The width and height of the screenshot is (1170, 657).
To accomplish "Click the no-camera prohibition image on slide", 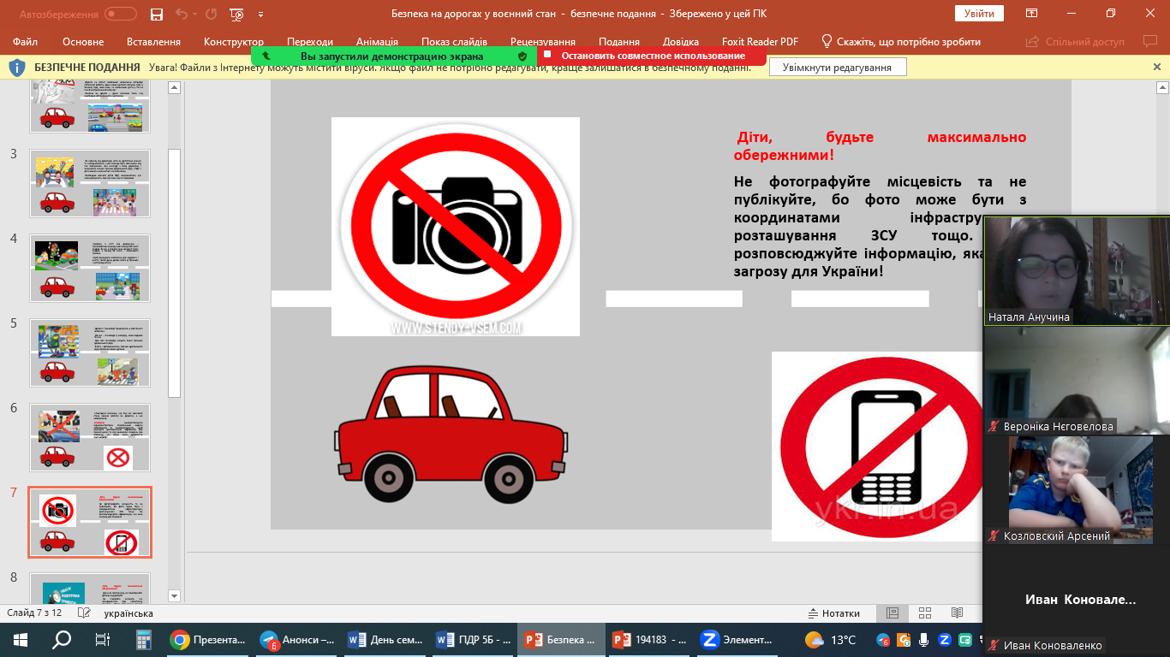I will 456,227.
